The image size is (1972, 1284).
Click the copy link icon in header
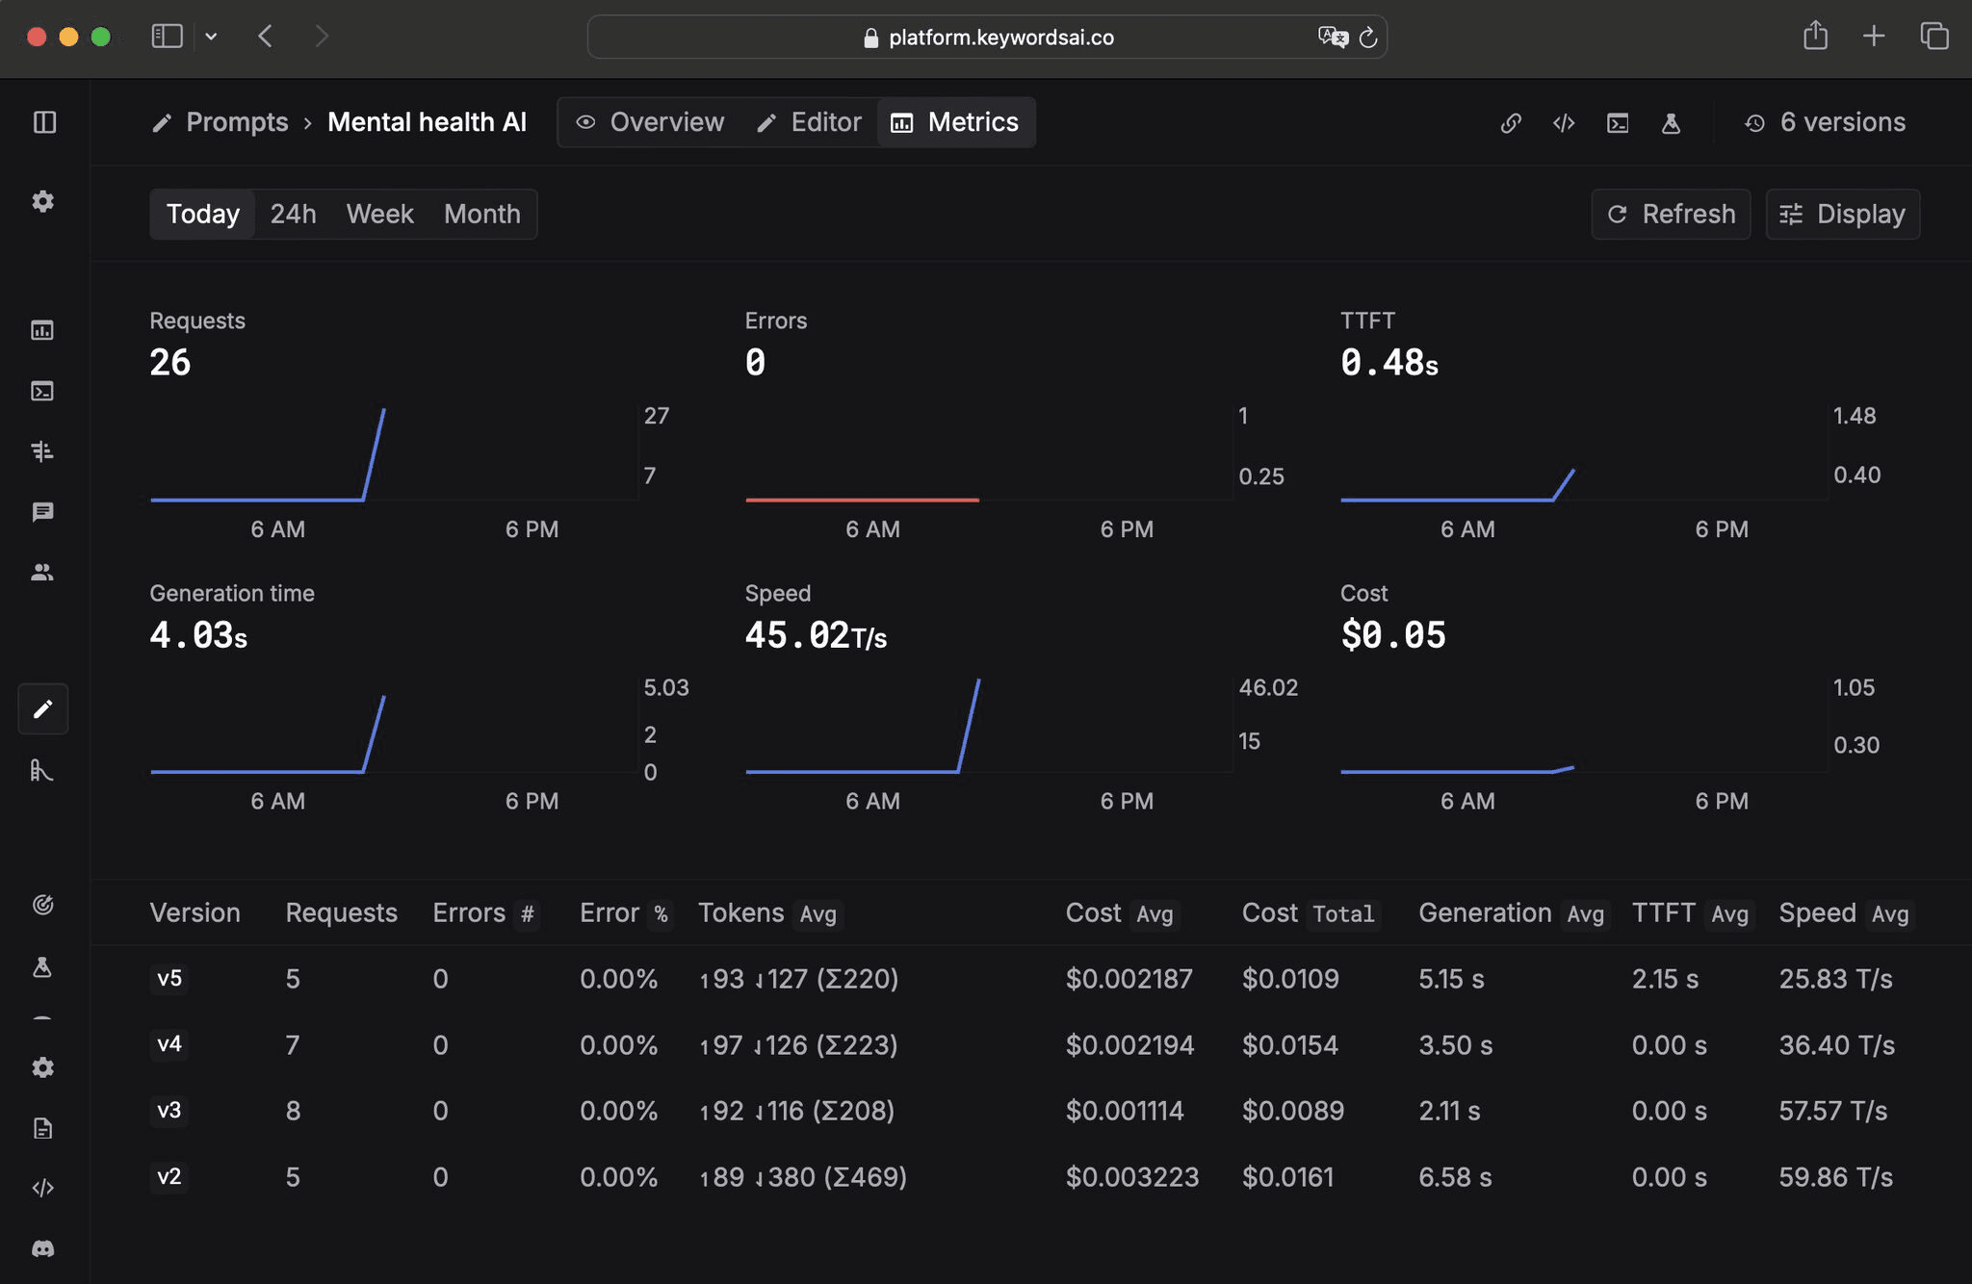point(1511,123)
